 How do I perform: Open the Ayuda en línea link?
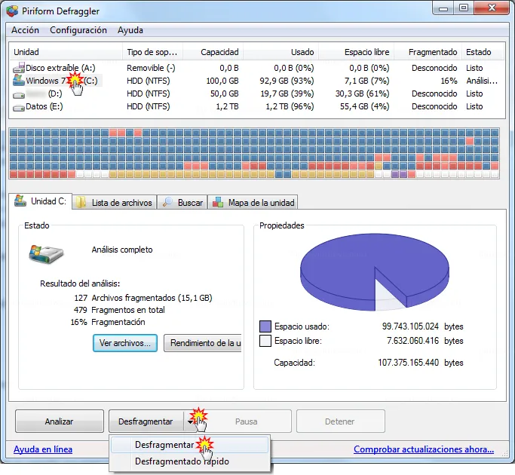coord(43,449)
